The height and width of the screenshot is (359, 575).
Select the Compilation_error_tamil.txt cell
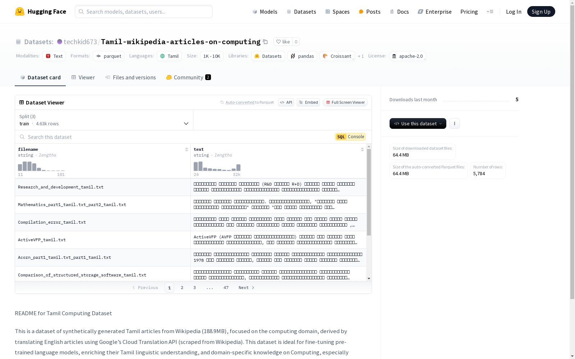103,222
